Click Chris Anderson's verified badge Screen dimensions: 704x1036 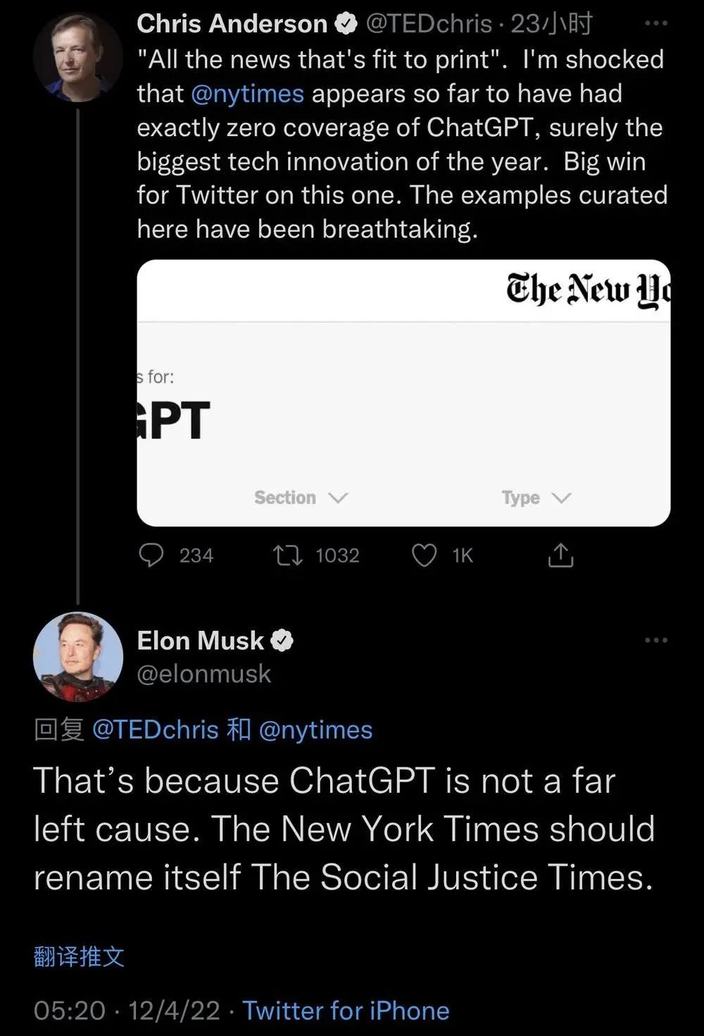pyautogui.click(x=346, y=24)
